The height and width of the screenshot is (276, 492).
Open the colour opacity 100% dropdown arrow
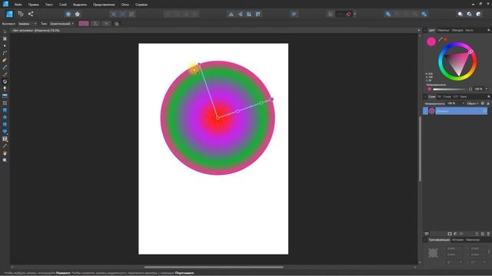487,89
